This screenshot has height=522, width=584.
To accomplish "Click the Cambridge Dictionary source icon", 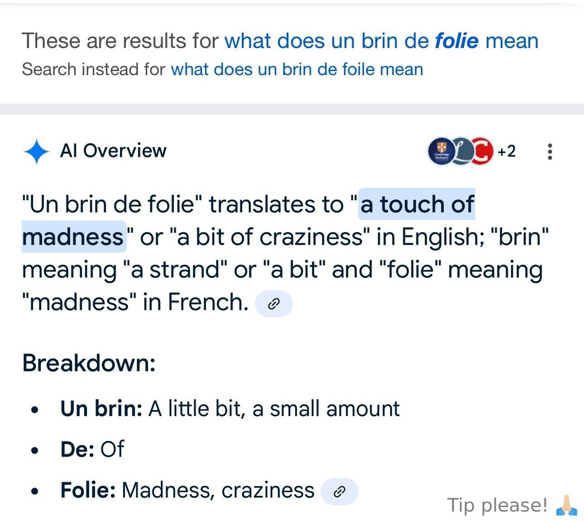I will [x=441, y=151].
